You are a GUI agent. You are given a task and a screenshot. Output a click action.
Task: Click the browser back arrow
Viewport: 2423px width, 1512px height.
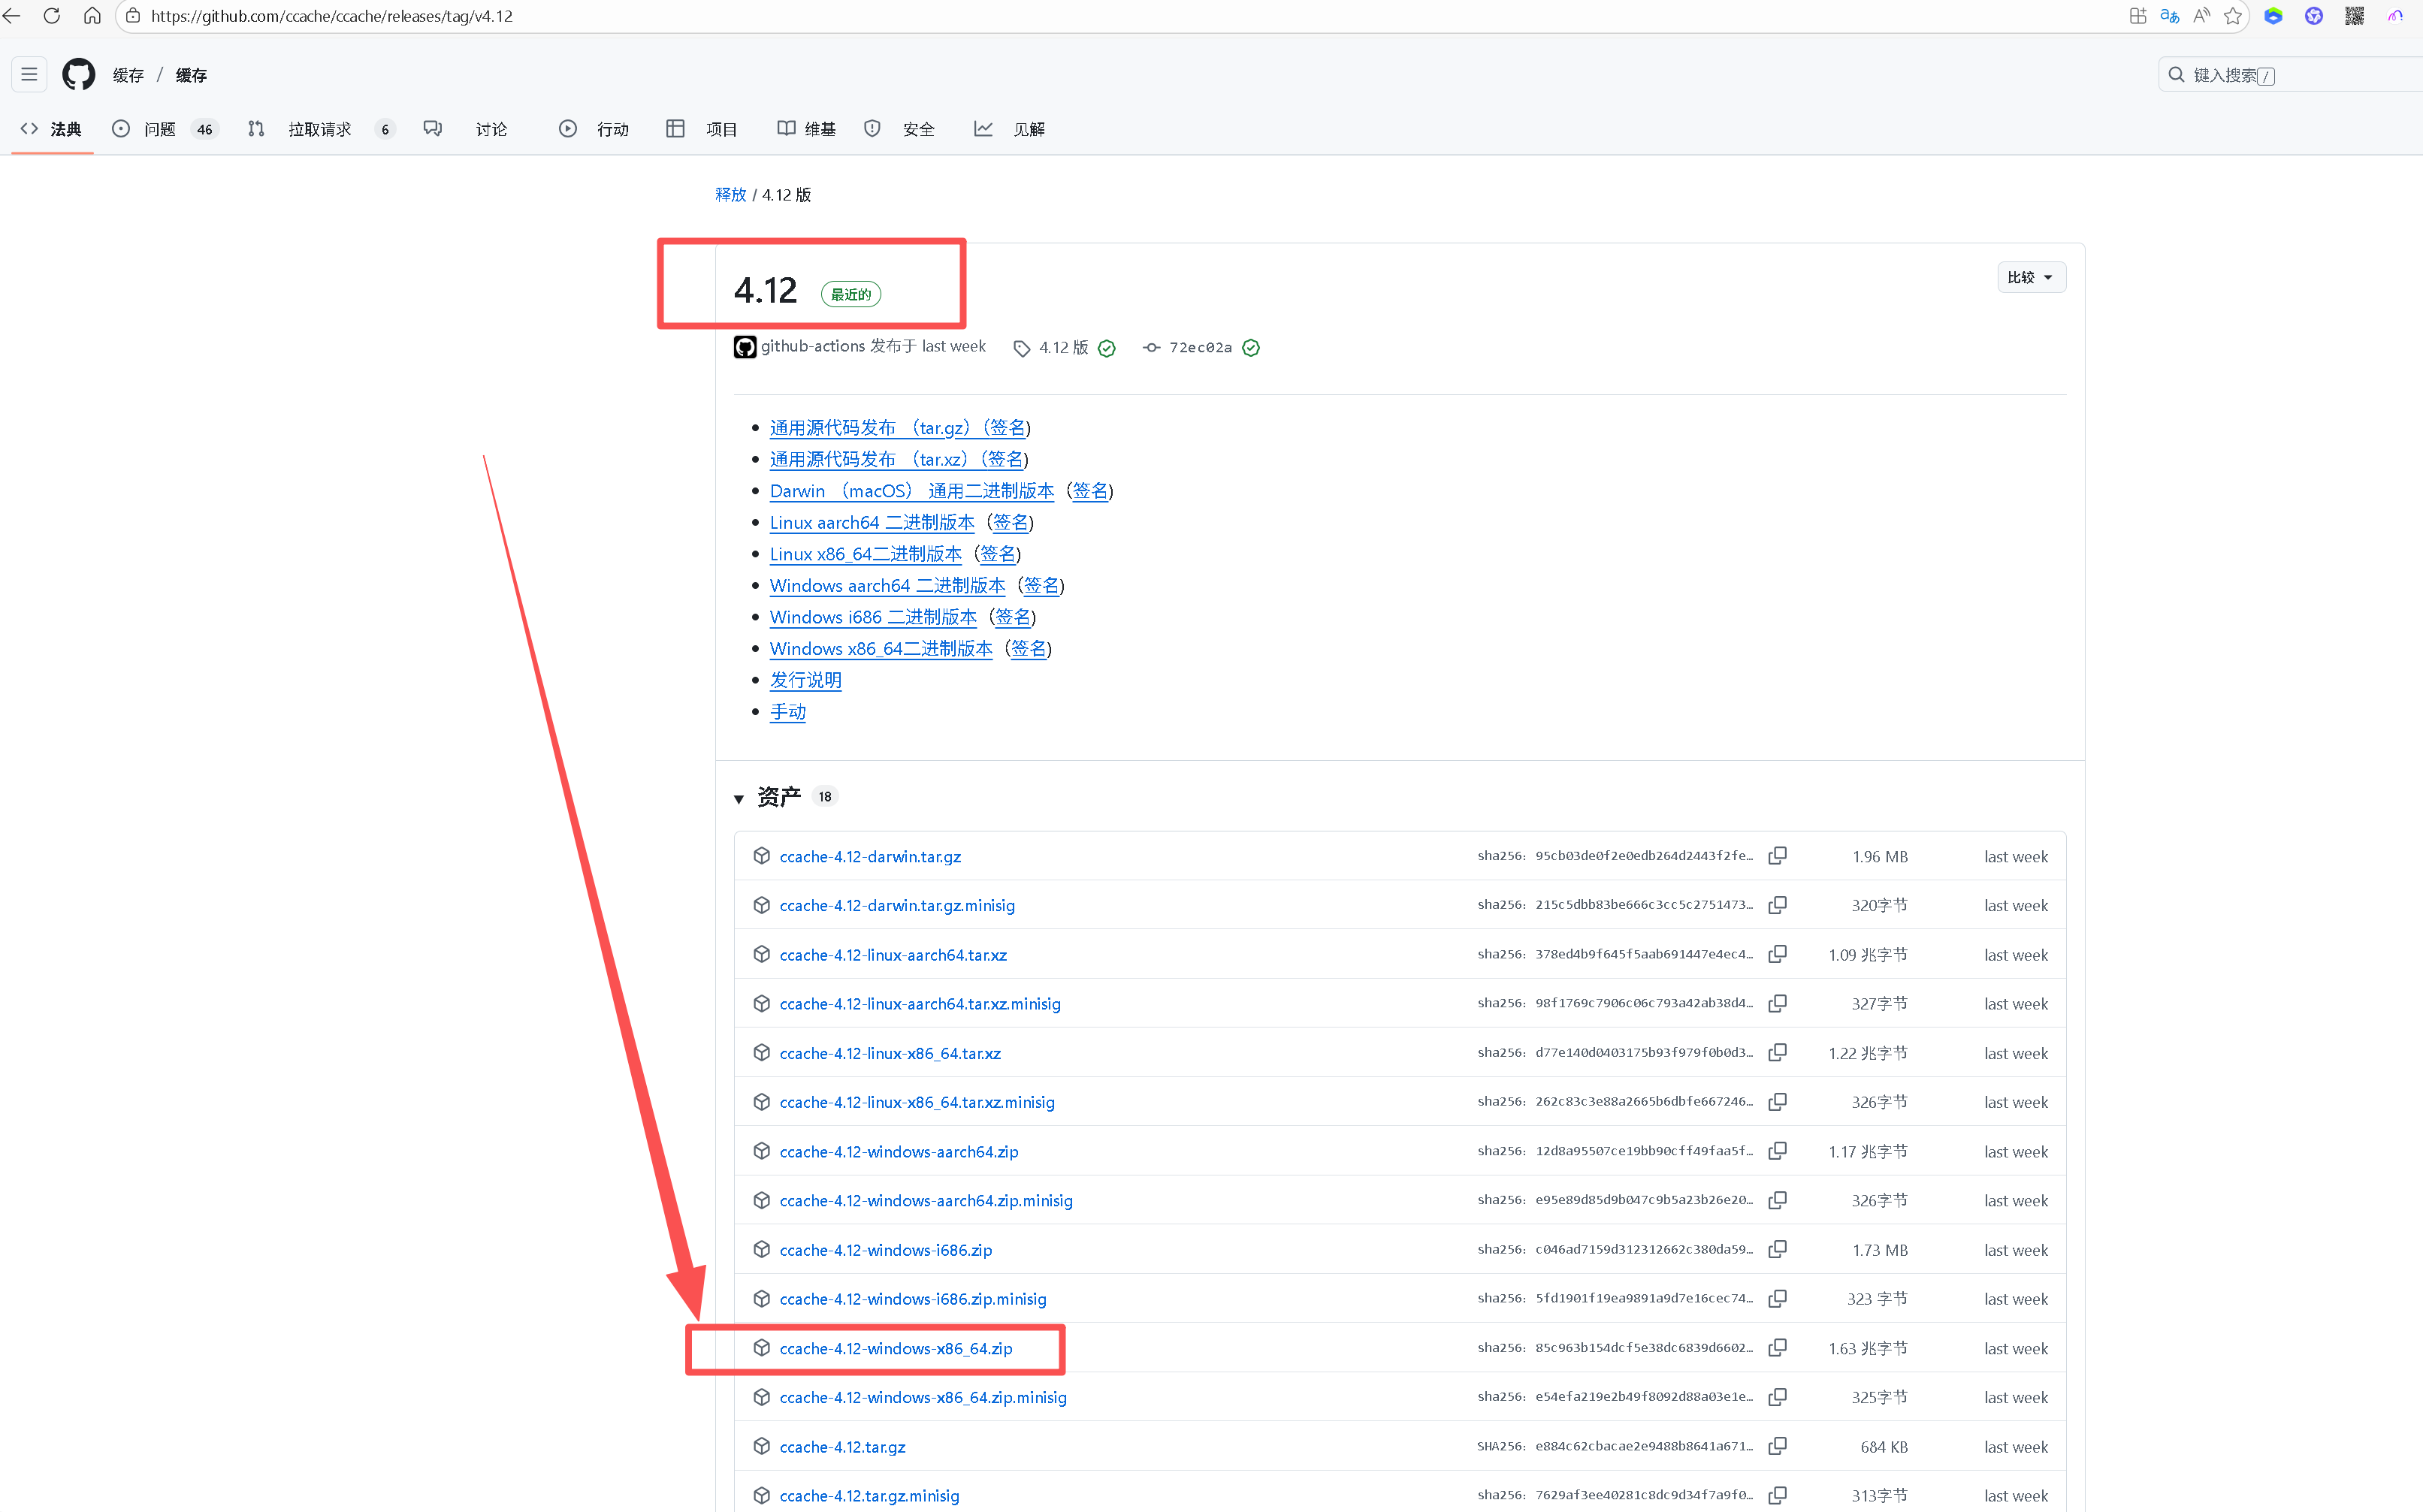(x=12, y=16)
